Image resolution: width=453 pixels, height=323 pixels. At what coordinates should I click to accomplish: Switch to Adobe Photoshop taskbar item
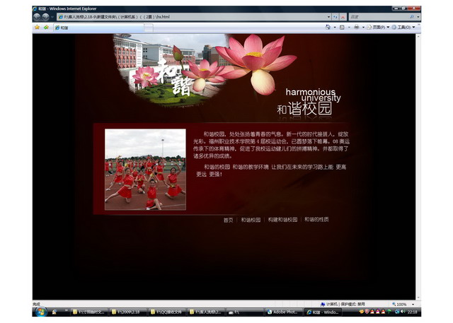(x=283, y=312)
